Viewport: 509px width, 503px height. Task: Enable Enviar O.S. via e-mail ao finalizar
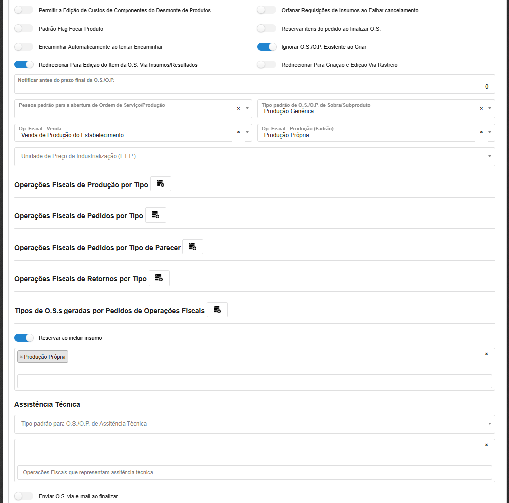coord(24,496)
